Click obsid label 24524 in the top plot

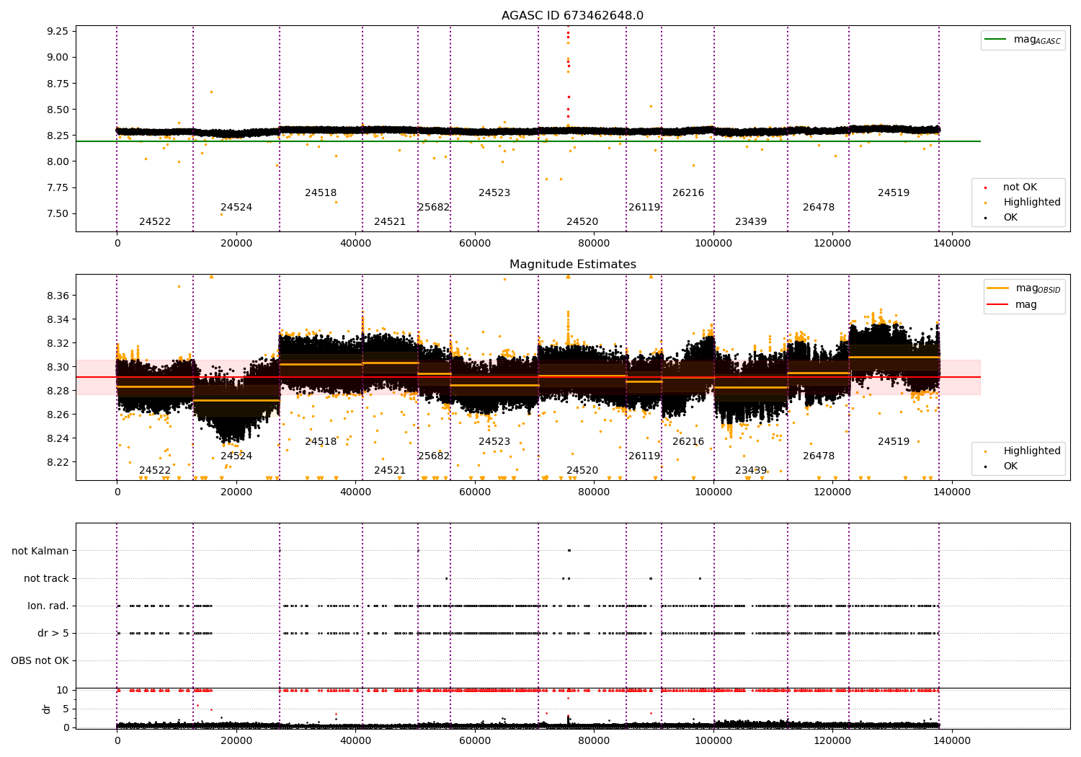[236, 207]
